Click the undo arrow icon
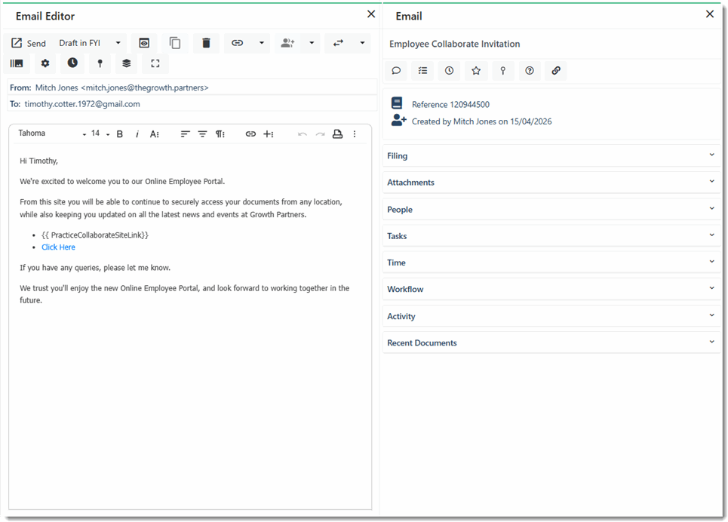The width and height of the screenshot is (728, 522). (303, 134)
